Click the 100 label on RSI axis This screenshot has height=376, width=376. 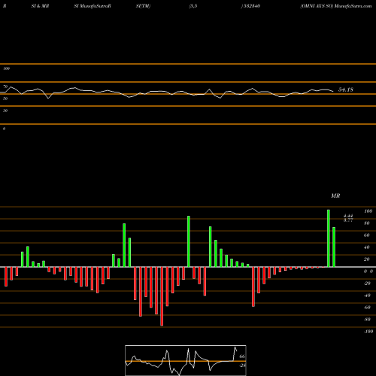coord(6,68)
